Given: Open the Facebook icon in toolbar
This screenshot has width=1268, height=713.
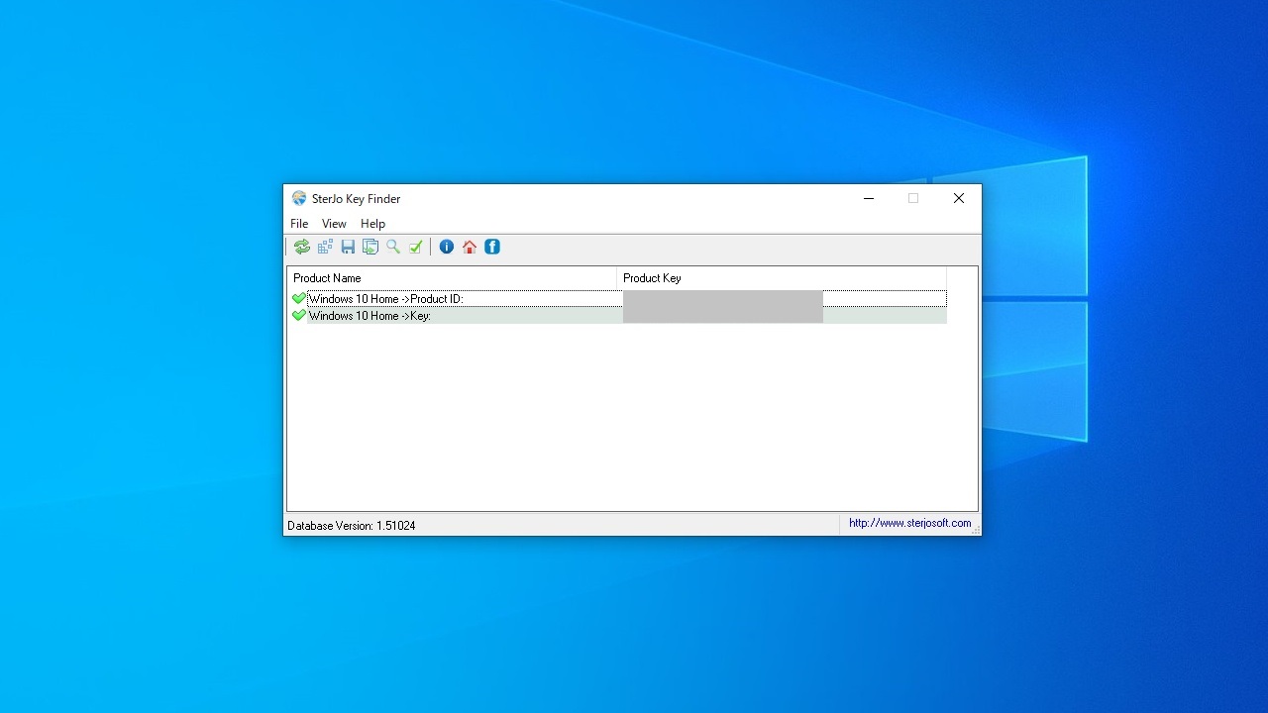Looking at the screenshot, I should (x=492, y=247).
